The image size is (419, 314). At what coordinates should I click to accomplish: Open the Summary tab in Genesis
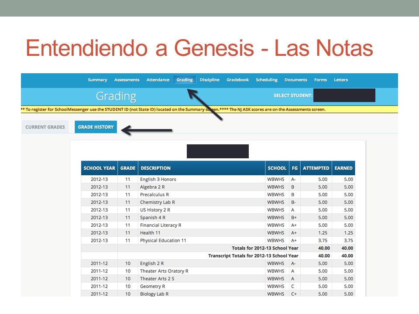tap(97, 80)
